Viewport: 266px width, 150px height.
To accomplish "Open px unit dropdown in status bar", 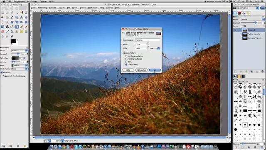I will click(47, 141).
